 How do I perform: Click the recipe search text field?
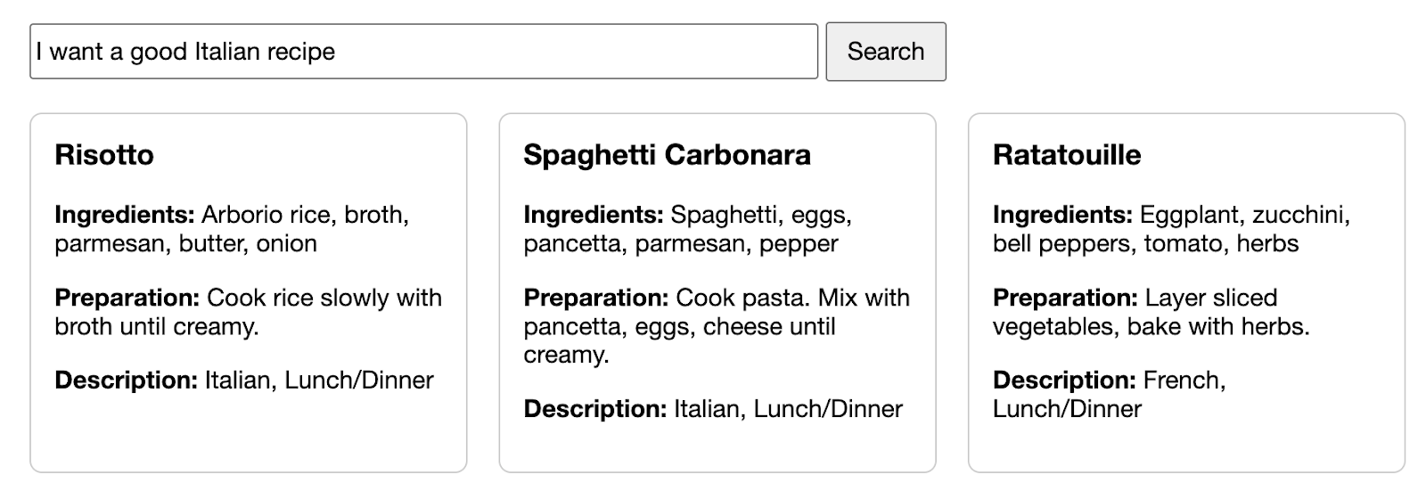coord(423,52)
